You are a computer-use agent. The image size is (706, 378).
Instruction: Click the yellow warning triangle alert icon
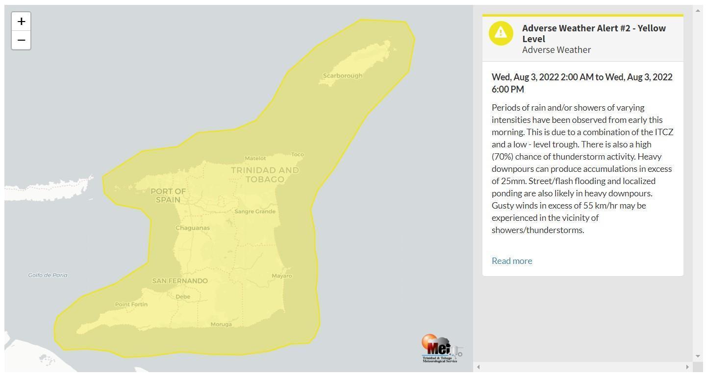pos(501,33)
